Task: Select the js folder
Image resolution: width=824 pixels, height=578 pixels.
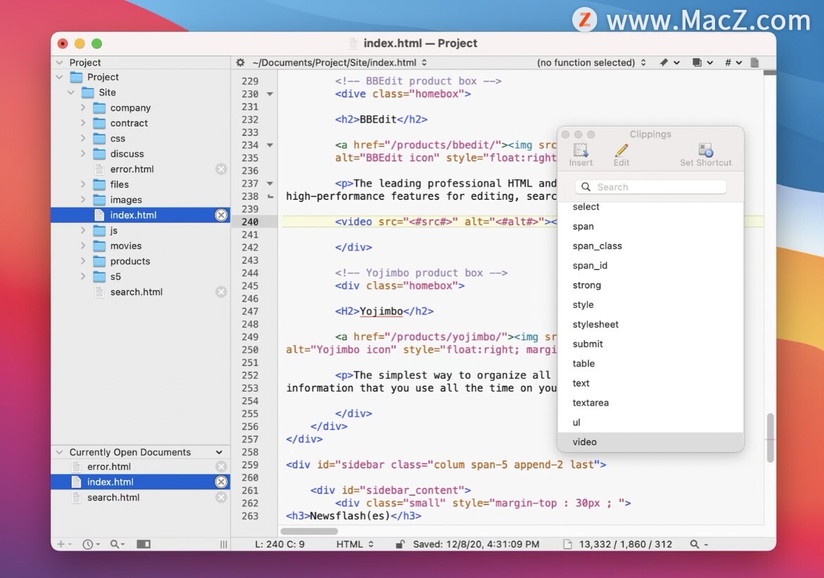Action: pos(140,230)
